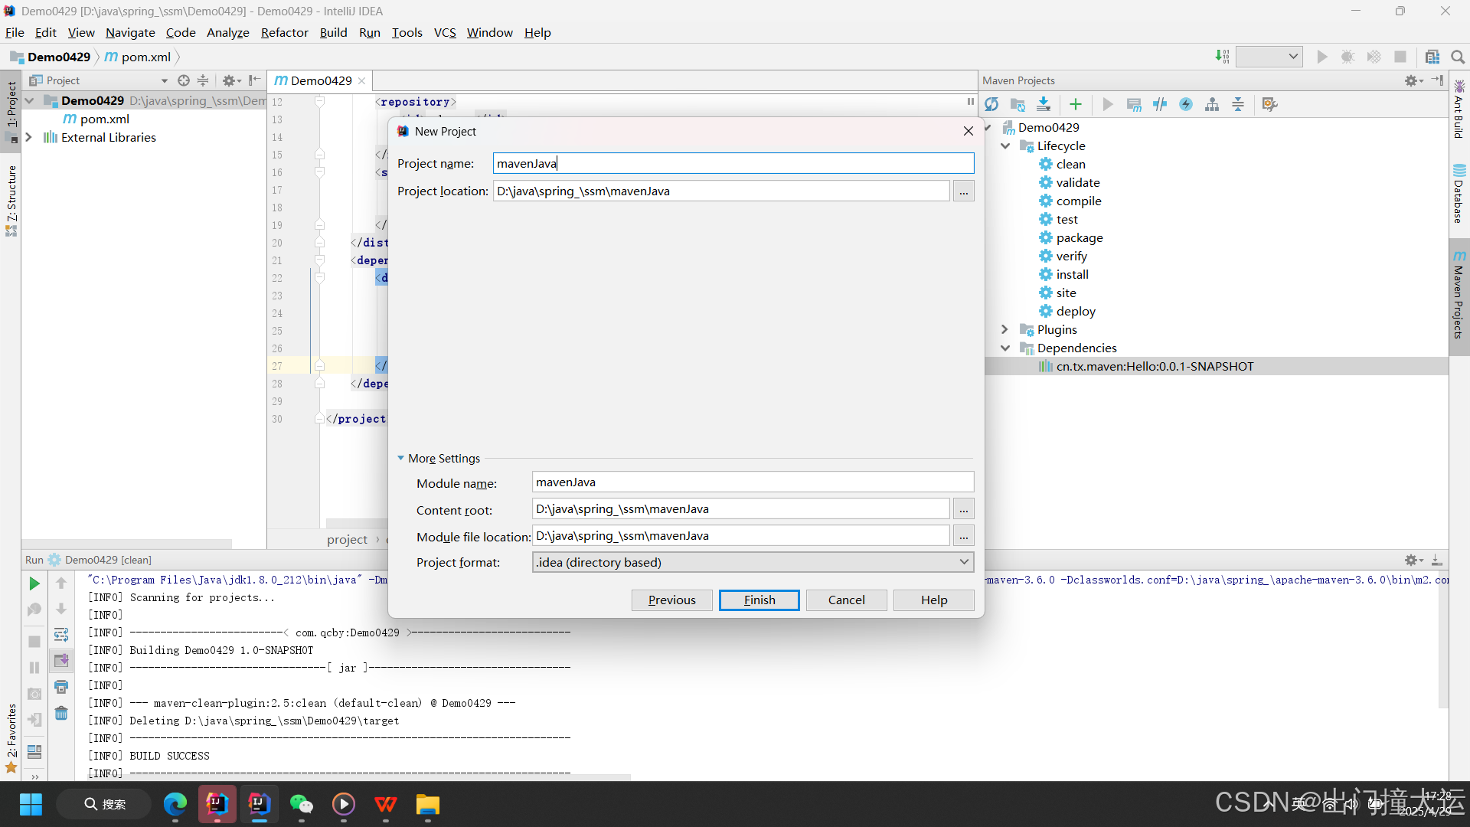Click the Finish button
This screenshot has width=1470, height=827.
tap(759, 600)
